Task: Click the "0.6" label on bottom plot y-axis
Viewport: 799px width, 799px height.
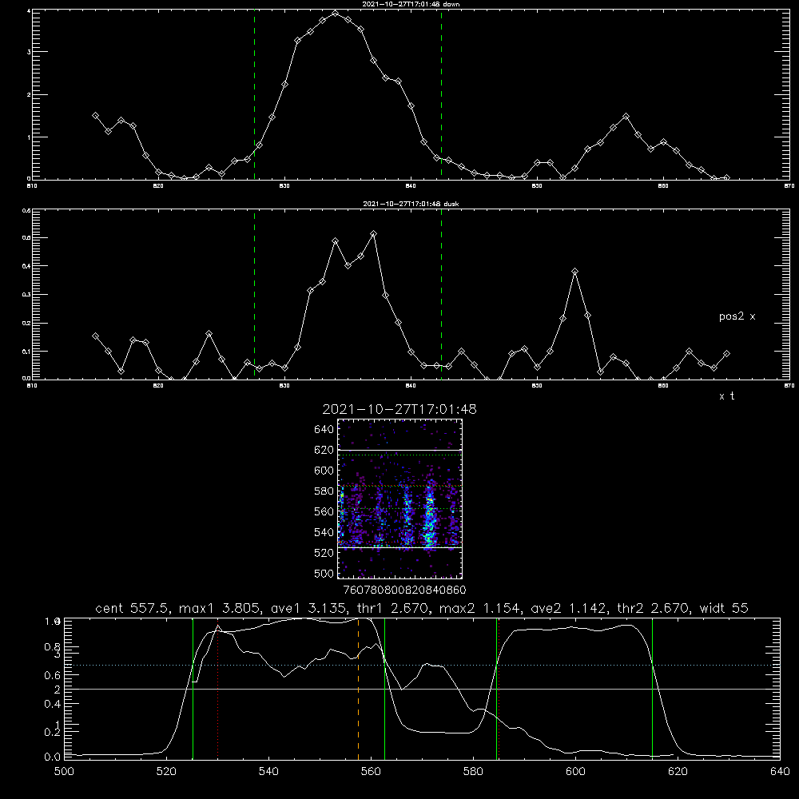Action: click(x=52, y=675)
